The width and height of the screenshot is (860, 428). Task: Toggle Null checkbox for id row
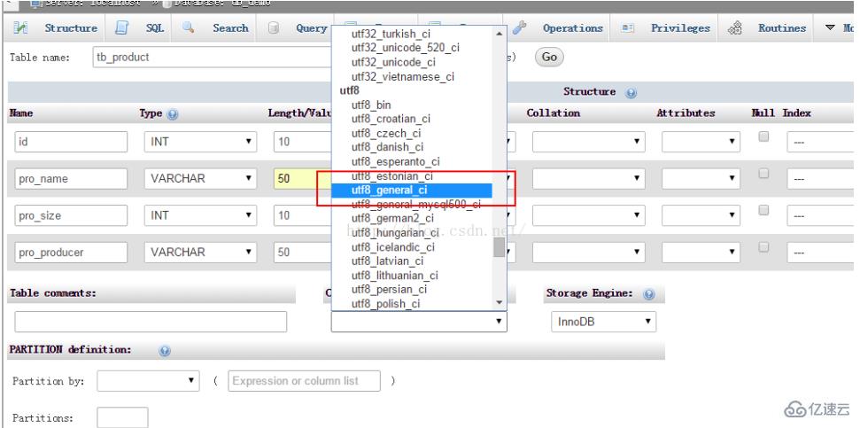click(763, 137)
